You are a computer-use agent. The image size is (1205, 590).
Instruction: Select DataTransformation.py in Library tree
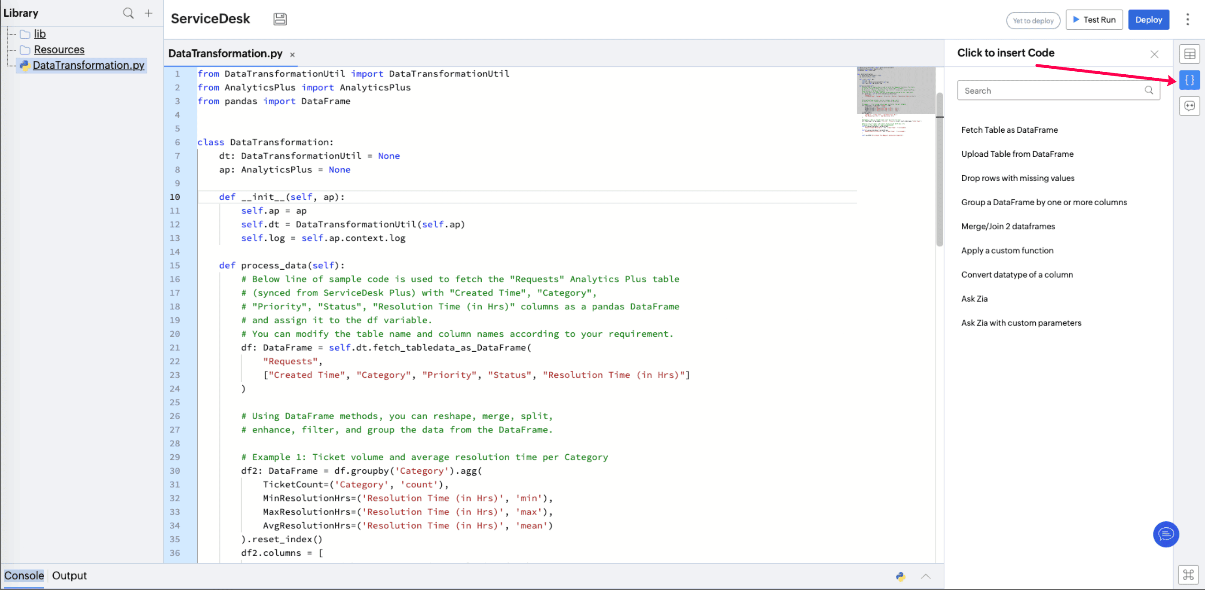coord(89,65)
